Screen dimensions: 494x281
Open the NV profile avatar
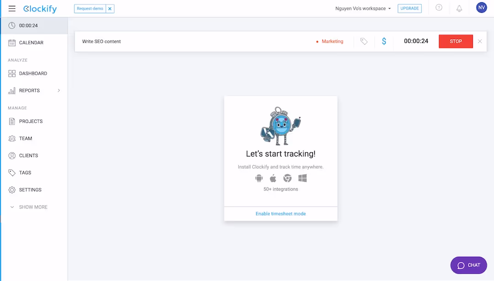click(481, 8)
